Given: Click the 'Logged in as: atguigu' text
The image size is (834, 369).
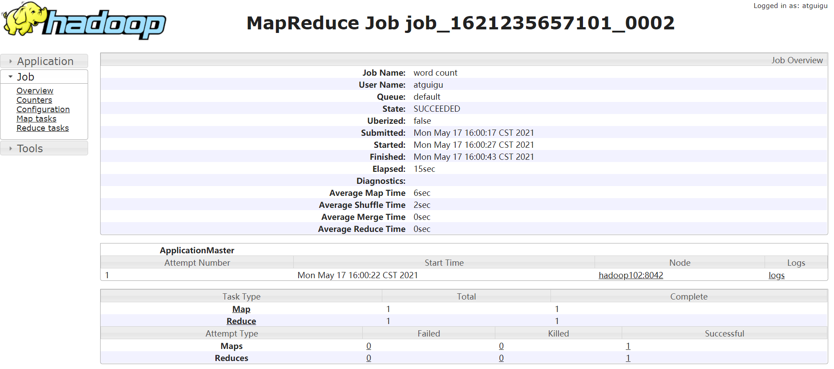Looking at the screenshot, I should pyautogui.click(x=790, y=6).
